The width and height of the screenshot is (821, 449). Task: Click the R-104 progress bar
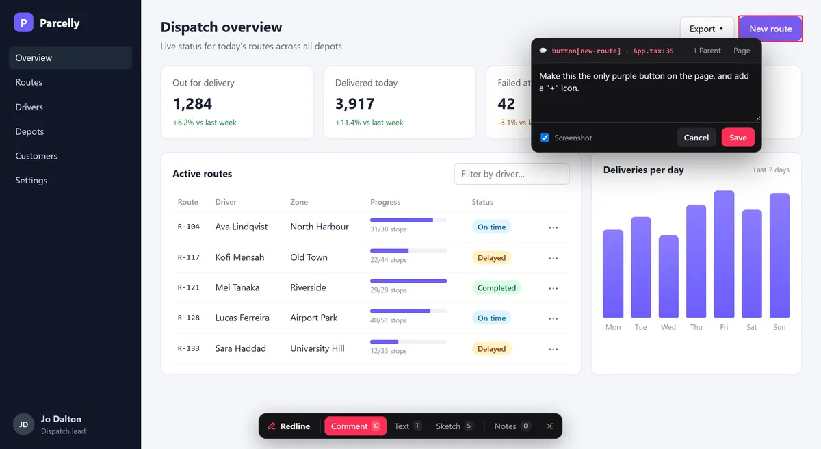[x=408, y=220]
